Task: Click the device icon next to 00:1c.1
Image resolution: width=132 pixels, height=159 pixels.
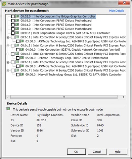Action: pyautogui.click(x=17, y=37)
